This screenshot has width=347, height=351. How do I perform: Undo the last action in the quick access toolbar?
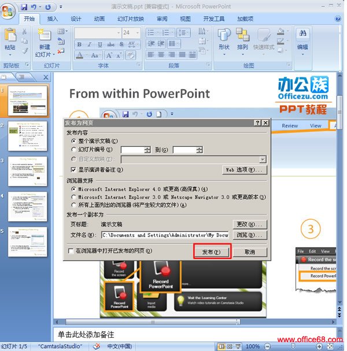[34, 7]
